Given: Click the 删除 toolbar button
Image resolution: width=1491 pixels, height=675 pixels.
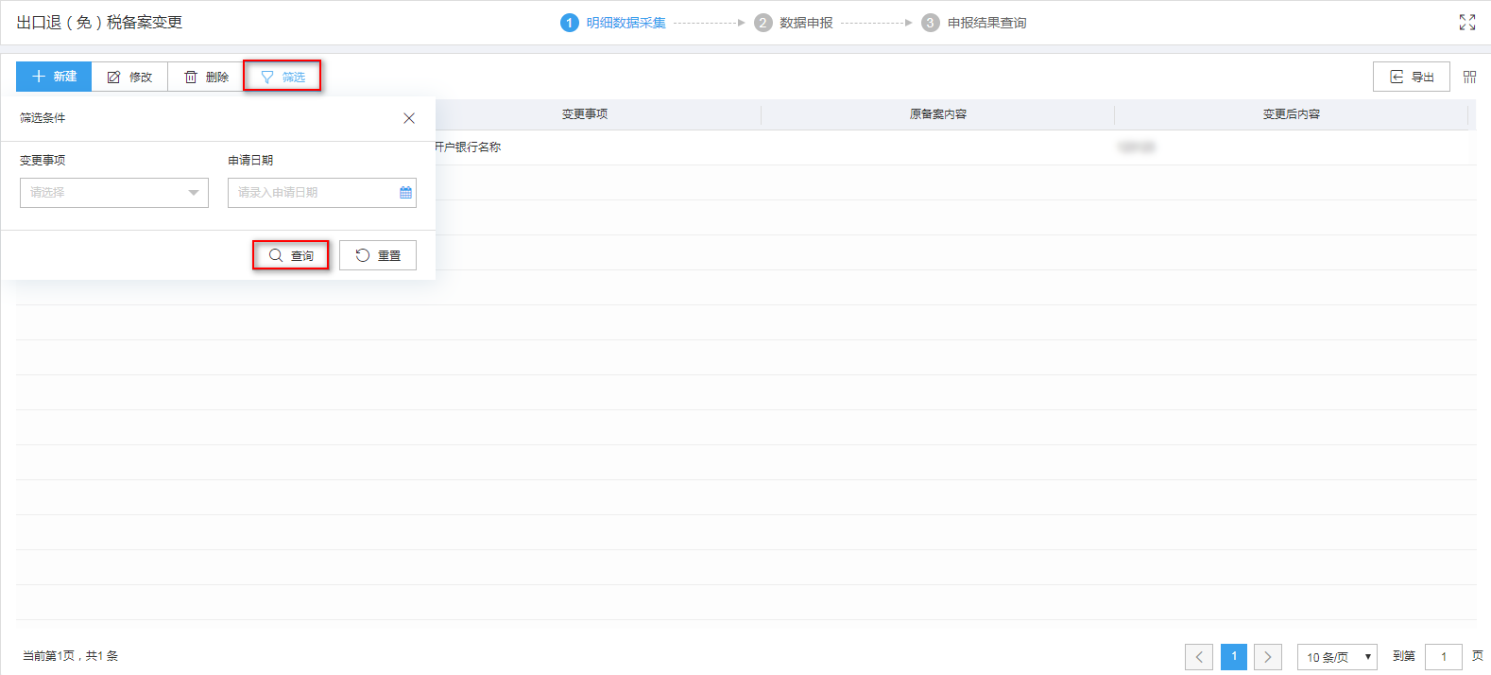Looking at the screenshot, I should [206, 77].
